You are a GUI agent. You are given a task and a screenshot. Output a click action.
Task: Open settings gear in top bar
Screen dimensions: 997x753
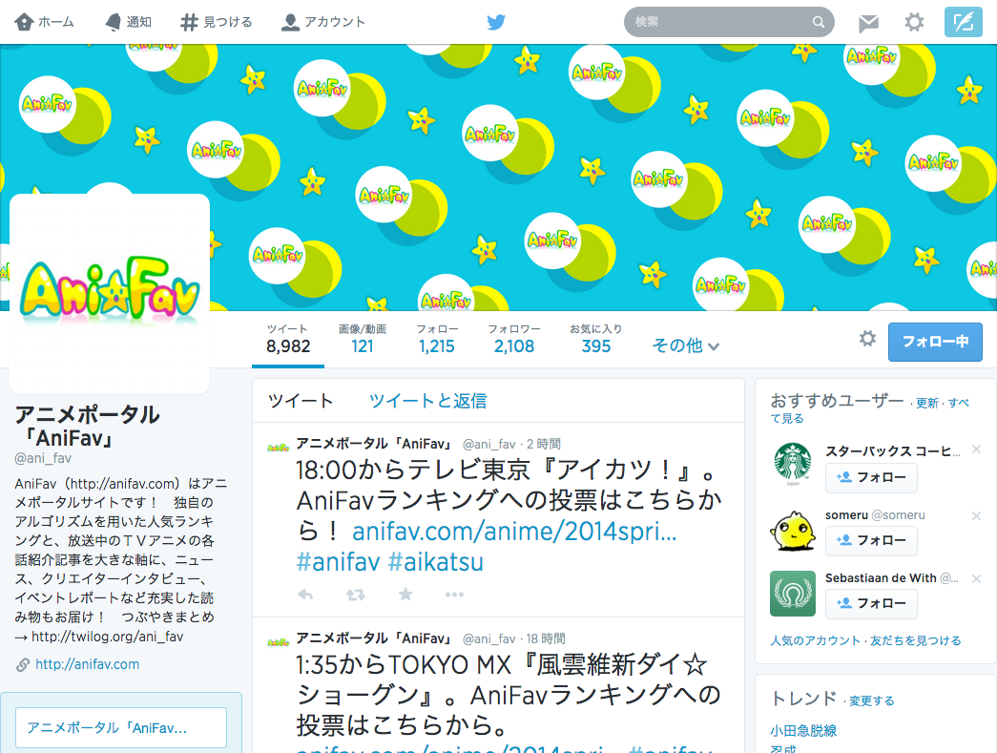tap(914, 22)
